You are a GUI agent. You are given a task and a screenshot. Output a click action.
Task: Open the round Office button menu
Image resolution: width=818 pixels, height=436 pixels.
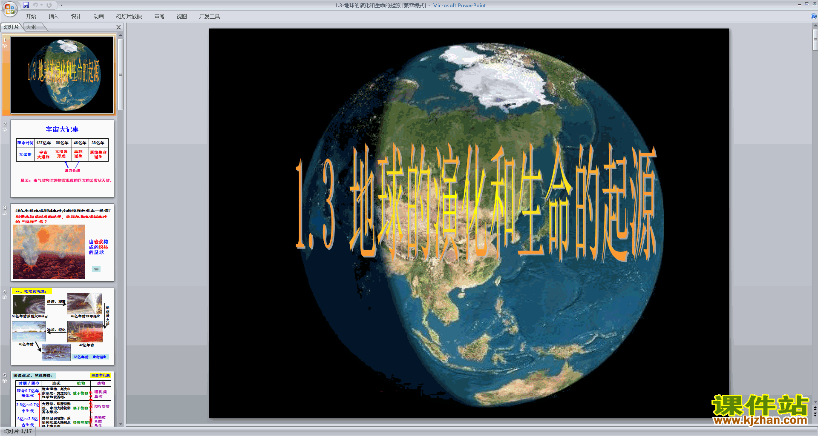point(9,9)
